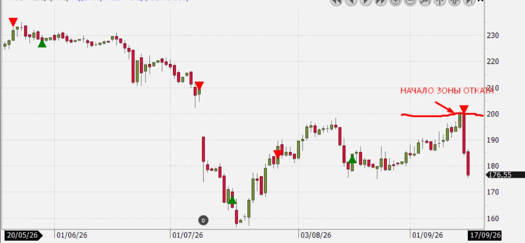Jump forward fast with double-right arrow button
The image size is (525, 243).
[x=381, y=2]
